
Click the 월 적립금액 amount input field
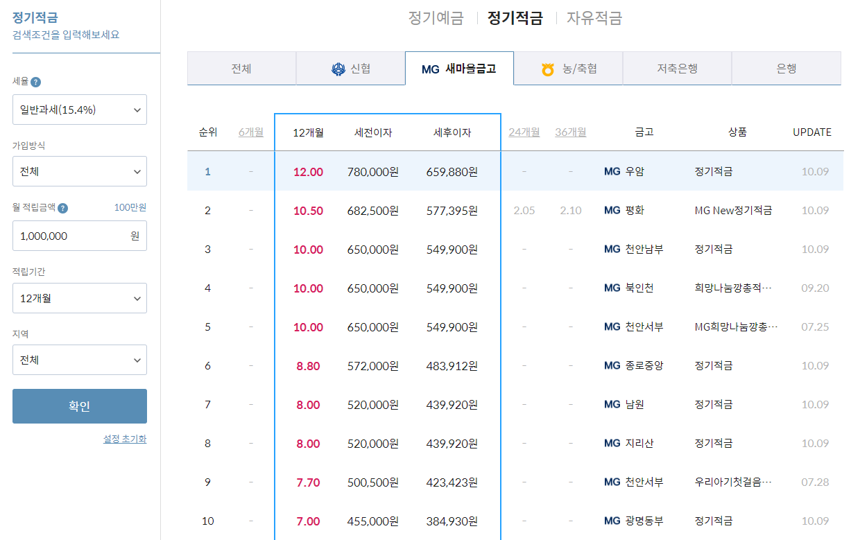click(x=79, y=236)
